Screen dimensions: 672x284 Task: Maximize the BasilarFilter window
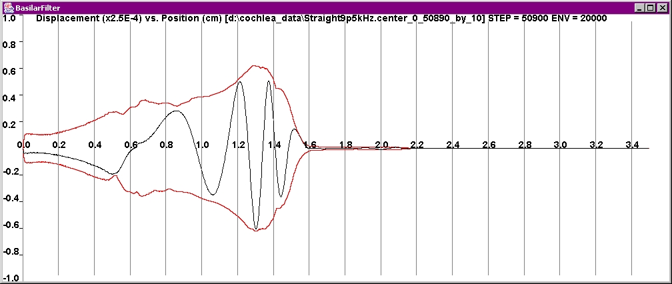pos(651,7)
